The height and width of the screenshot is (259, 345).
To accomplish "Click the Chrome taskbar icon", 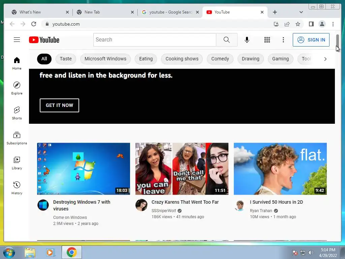I will tap(71, 252).
